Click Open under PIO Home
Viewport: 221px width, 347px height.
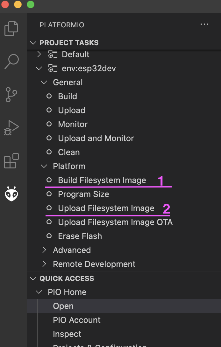coord(63,306)
